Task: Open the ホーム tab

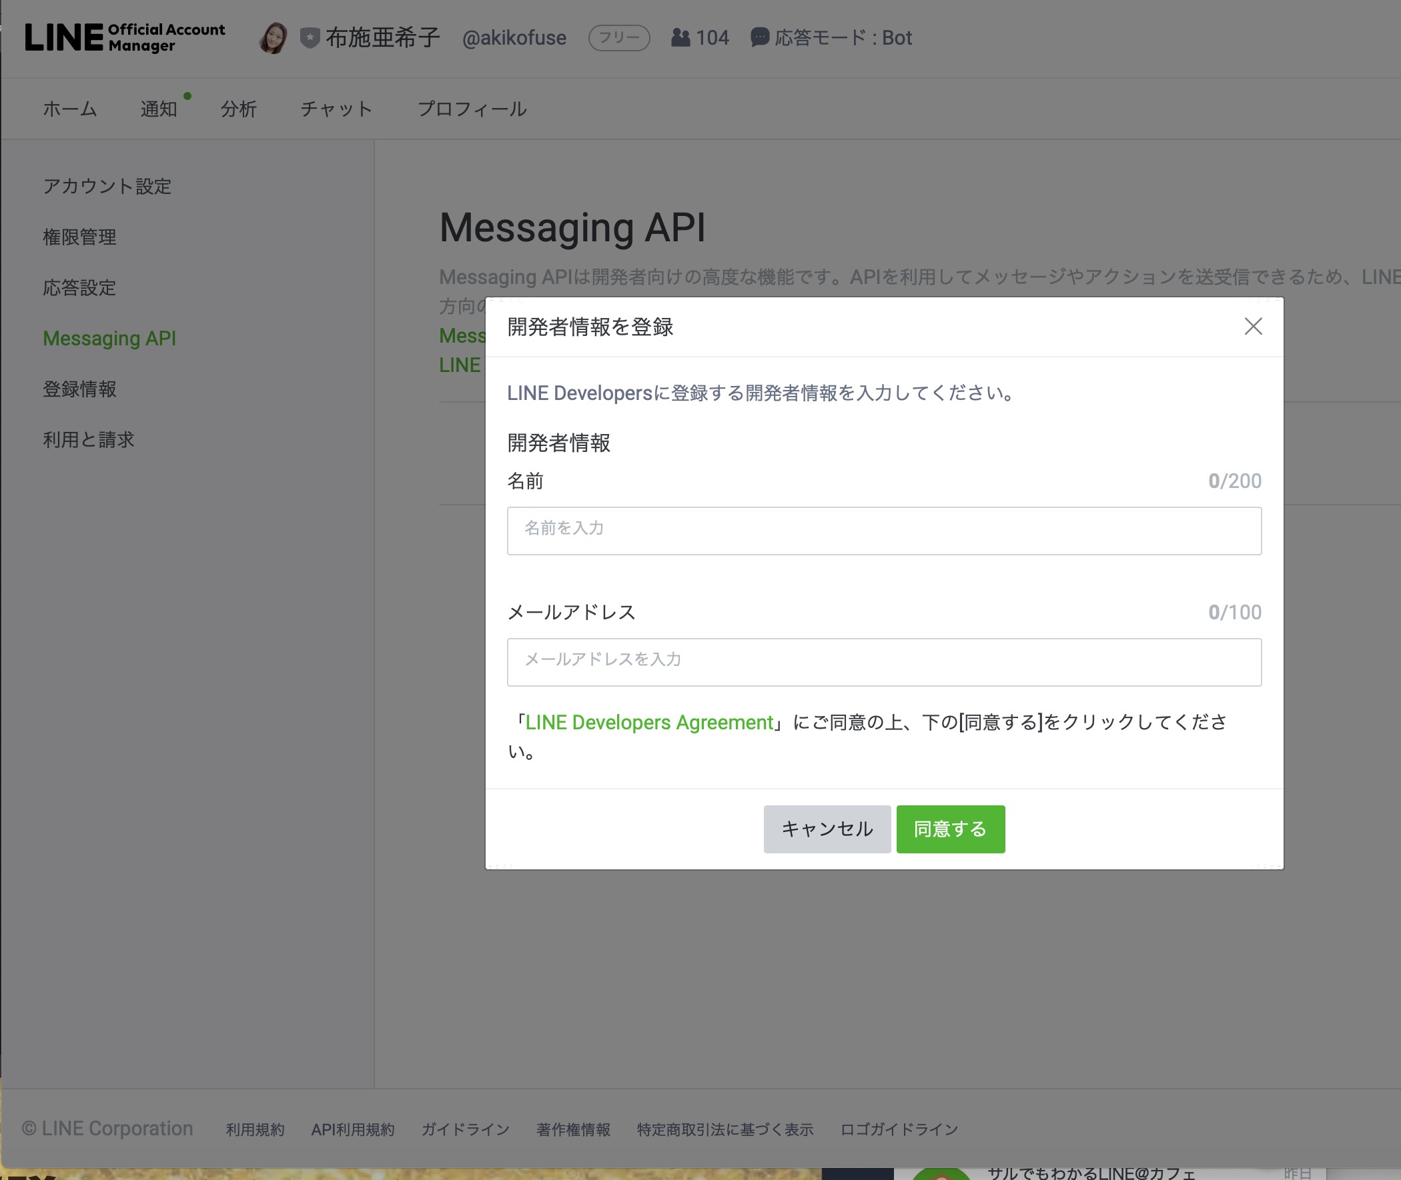Action: pyautogui.click(x=70, y=109)
